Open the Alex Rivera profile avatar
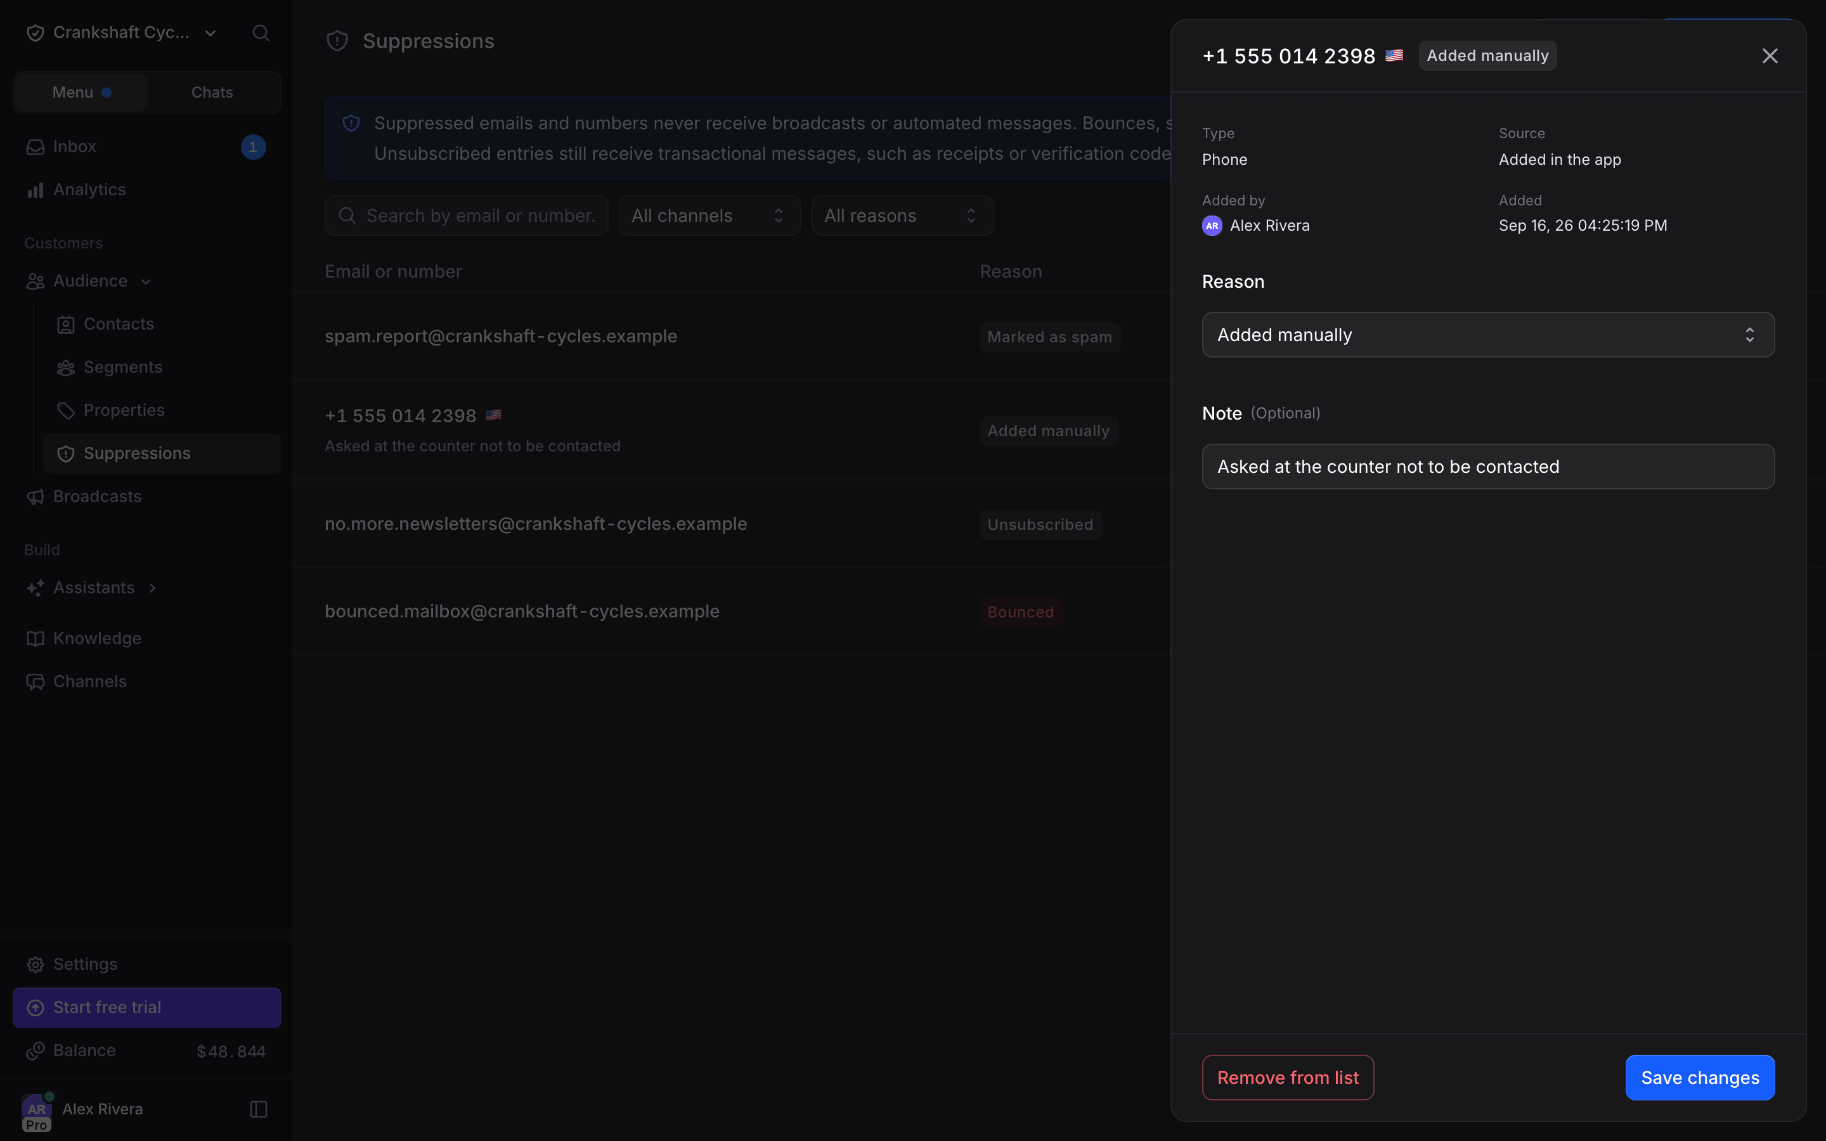The width and height of the screenshot is (1826, 1141). (x=36, y=1109)
